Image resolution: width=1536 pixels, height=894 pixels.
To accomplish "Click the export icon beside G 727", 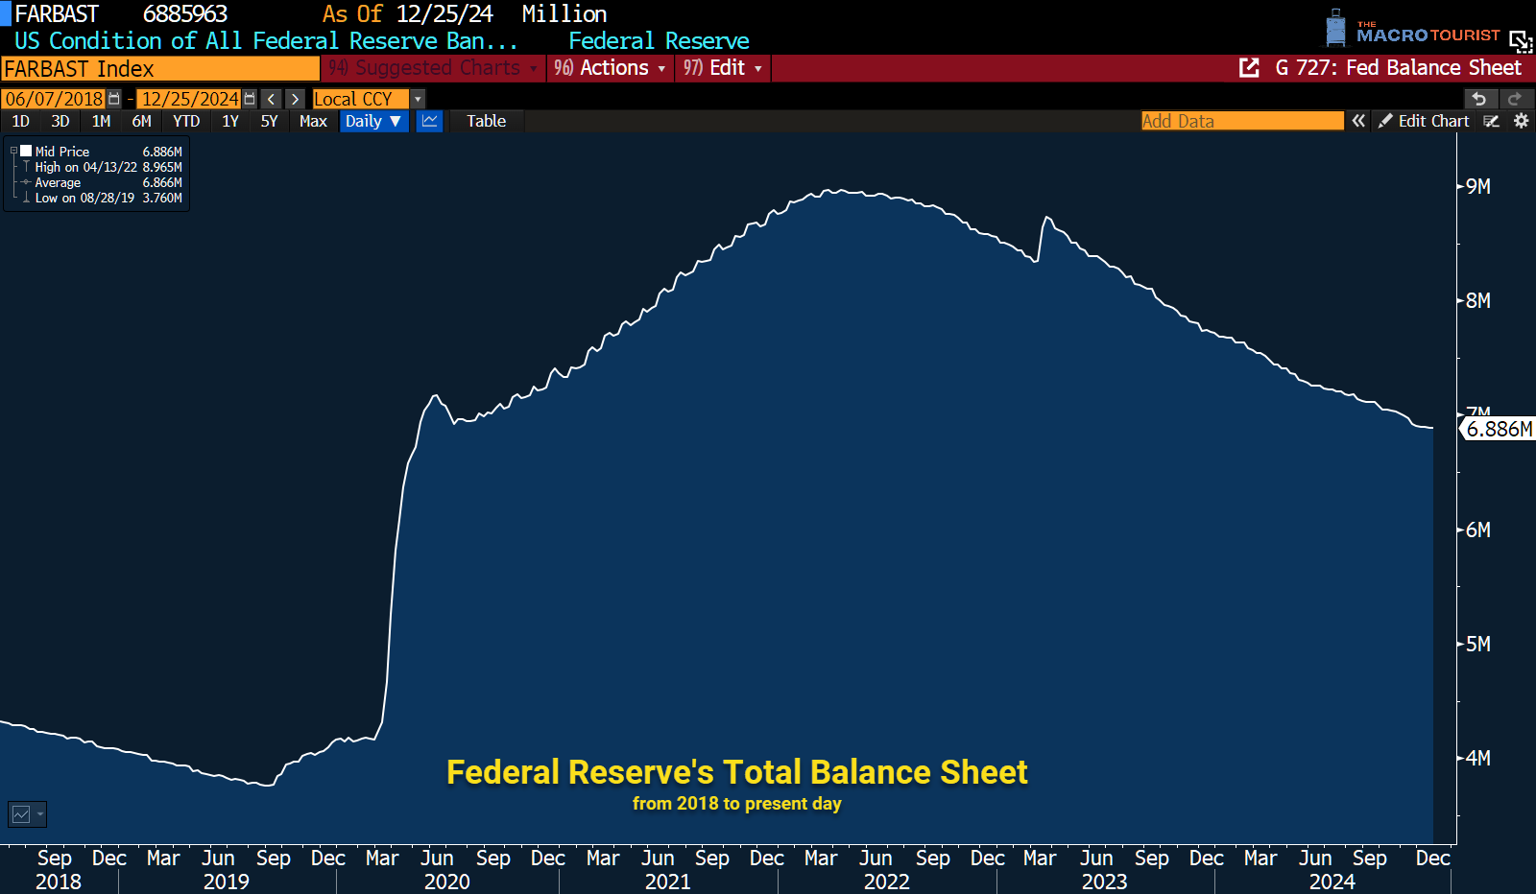I will (x=1249, y=68).
